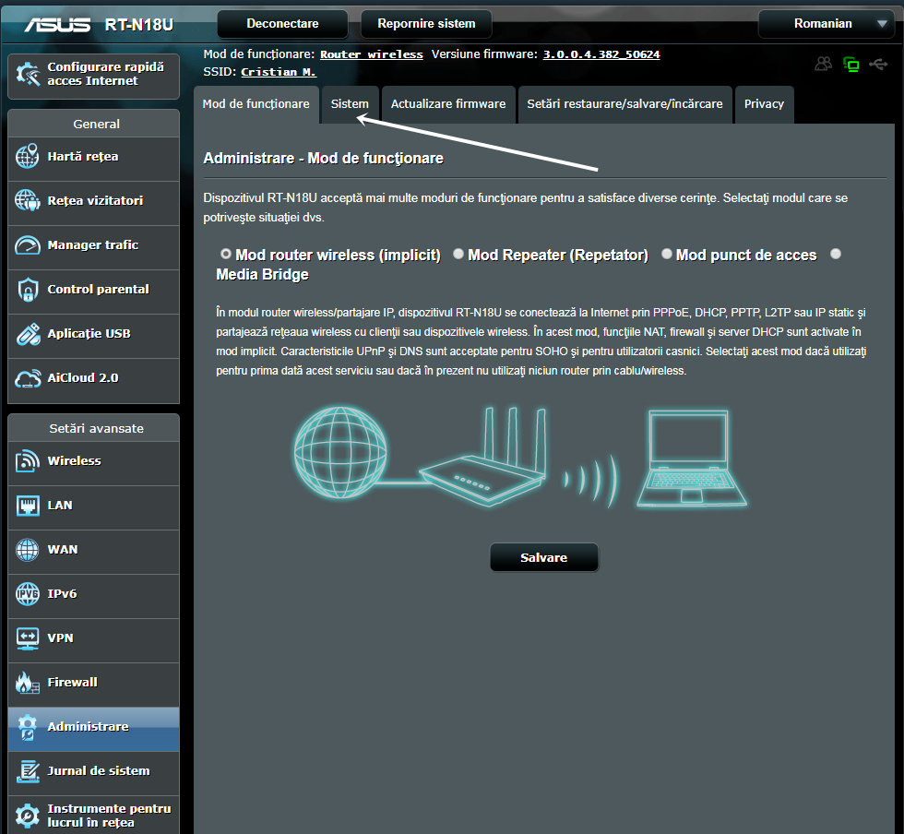The image size is (904, 834).
Task: Open Control parental menu item
Action: (x=94, y=290)
